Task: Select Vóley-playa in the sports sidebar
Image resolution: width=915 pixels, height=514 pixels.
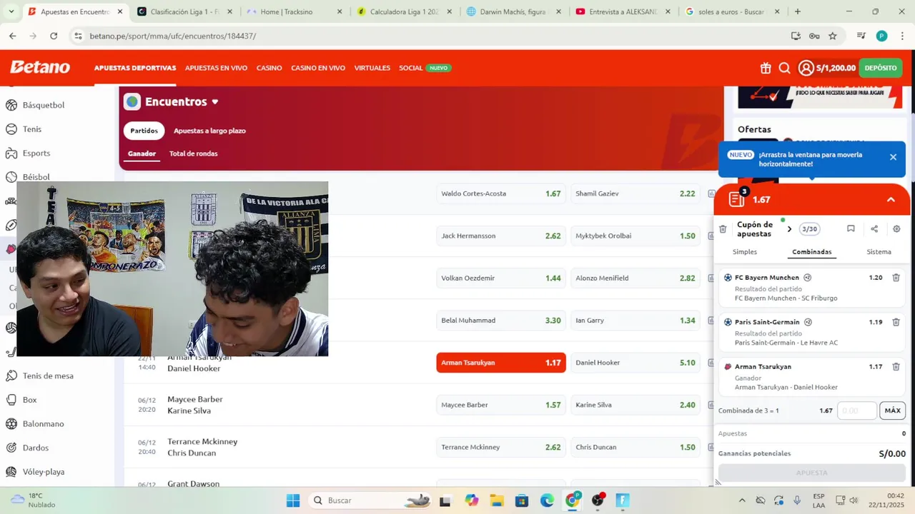Action: 44,471
